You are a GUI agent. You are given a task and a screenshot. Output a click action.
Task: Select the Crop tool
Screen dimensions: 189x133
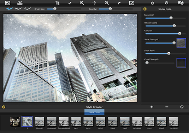pos(57,3)
